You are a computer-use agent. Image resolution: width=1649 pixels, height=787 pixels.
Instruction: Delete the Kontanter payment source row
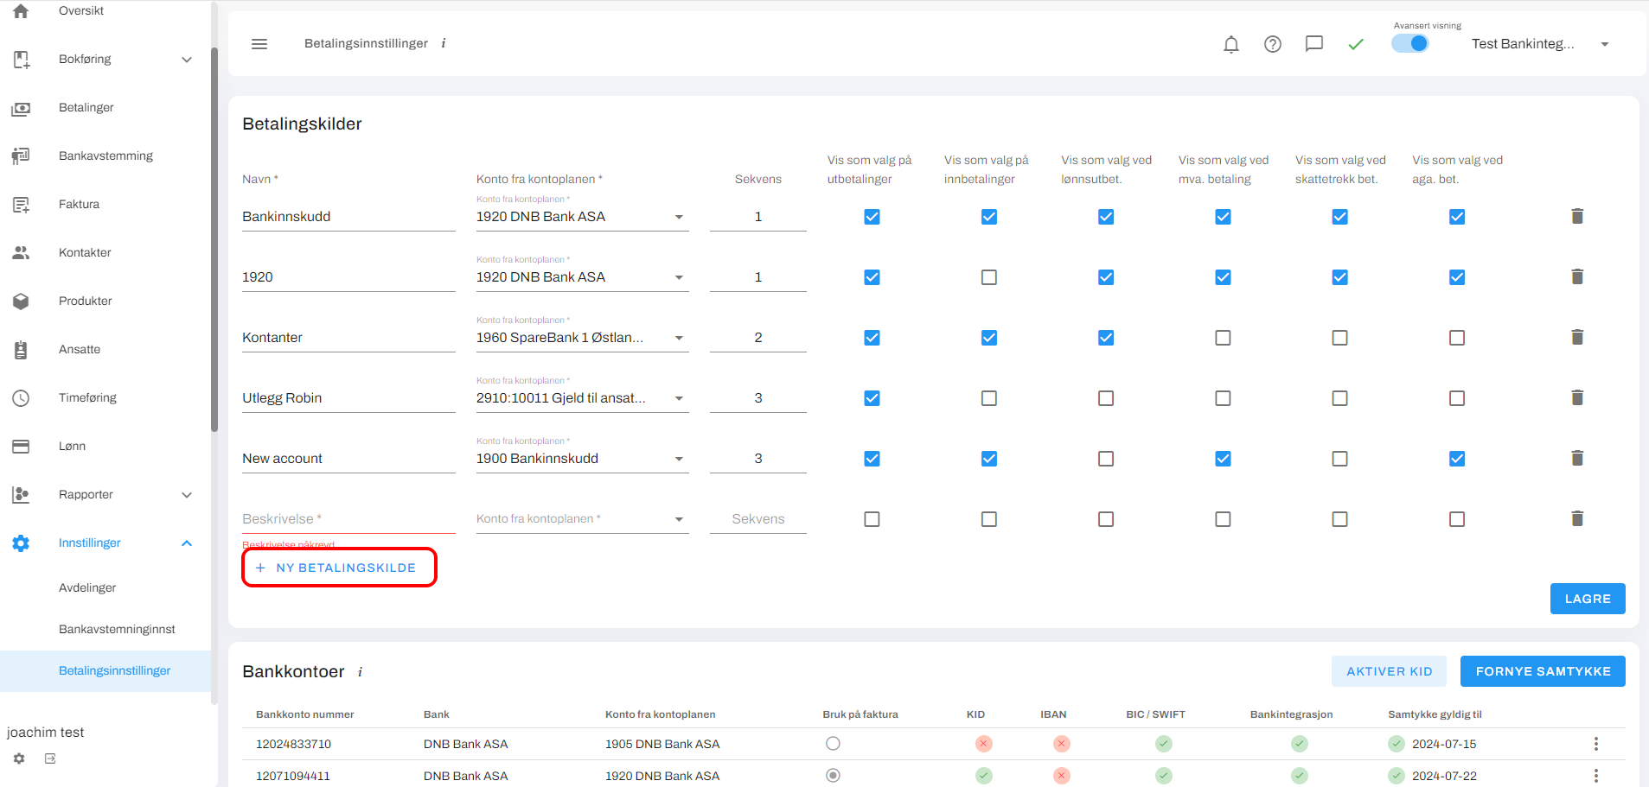click(x=1577, y=337)
